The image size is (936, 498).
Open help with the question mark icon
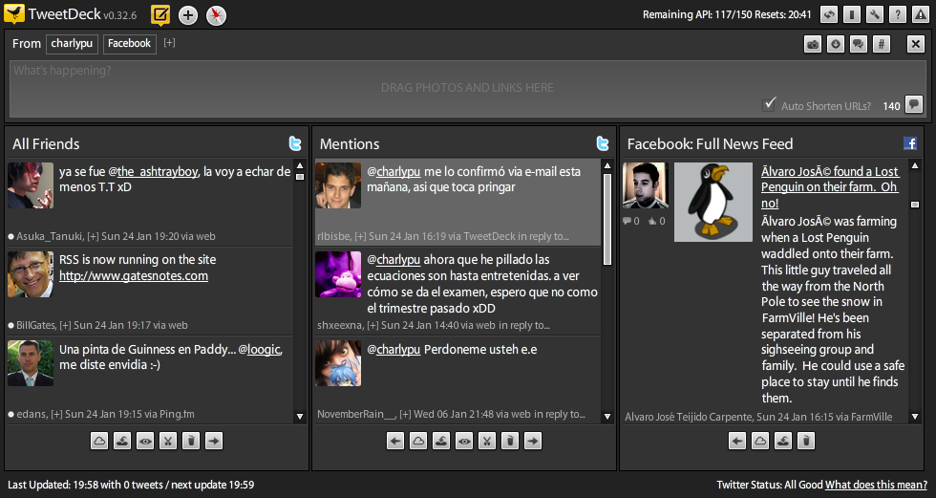click(897, 14)
